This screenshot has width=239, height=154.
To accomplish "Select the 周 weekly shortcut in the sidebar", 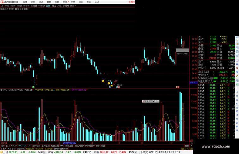I will pos(237,111).
